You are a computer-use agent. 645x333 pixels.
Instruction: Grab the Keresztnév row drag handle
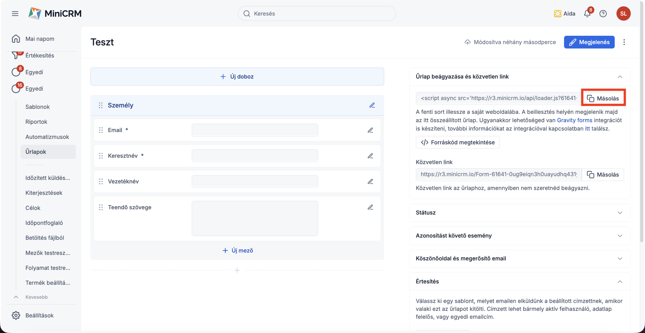(x=101, y=156)
